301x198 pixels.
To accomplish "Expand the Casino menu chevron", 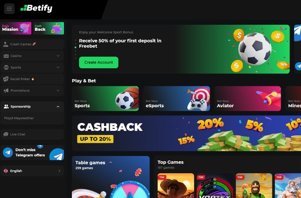I will [58, 56].
